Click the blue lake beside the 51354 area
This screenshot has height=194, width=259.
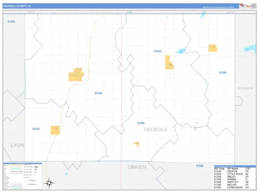pyautogui.click(x=180, y=51)
